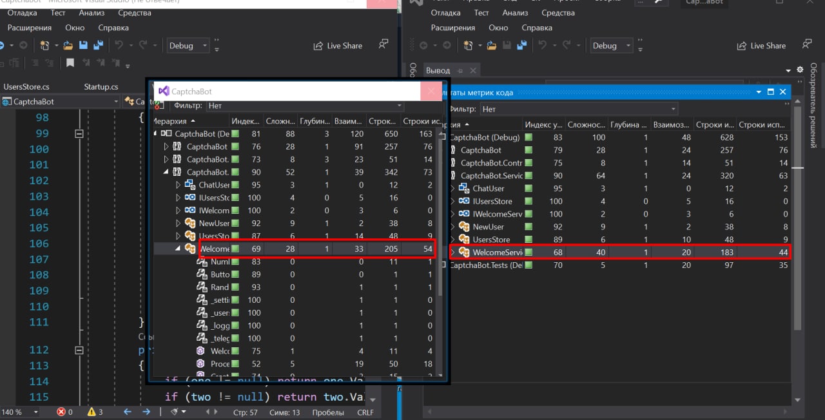Image resolution: width=825 pixels, height=420 pixels.
Task: Click Redo icon in left window toolbar
Action: pyautogui.click(x=142, y=46)
